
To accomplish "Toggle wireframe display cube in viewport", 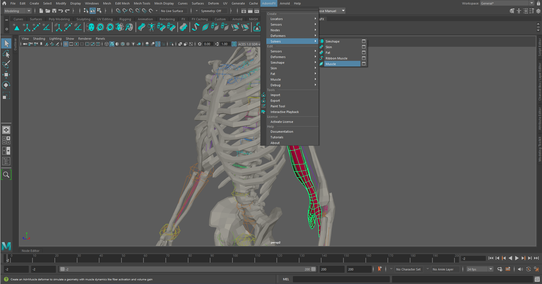I will [x=106, y=44].
